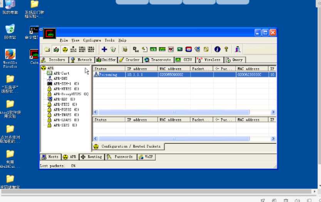The height and width of the screenshot is (202, 321).
Task: Switch to the Query tab
Action: tap(235, 60)
